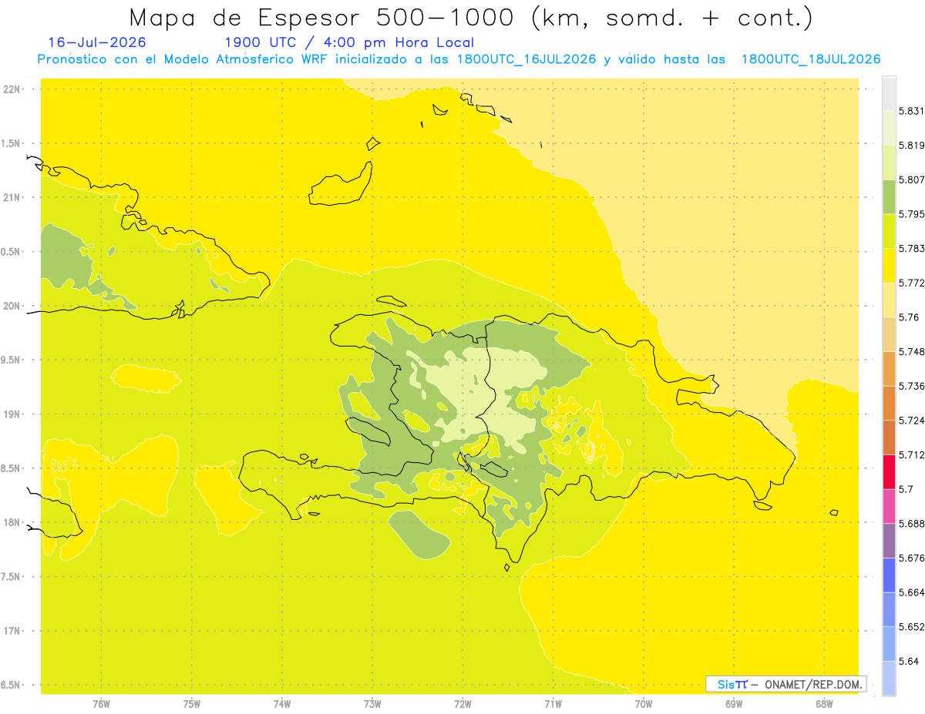
Task: Click the 5.64 legend value
Action: click(x=908, y=661)
